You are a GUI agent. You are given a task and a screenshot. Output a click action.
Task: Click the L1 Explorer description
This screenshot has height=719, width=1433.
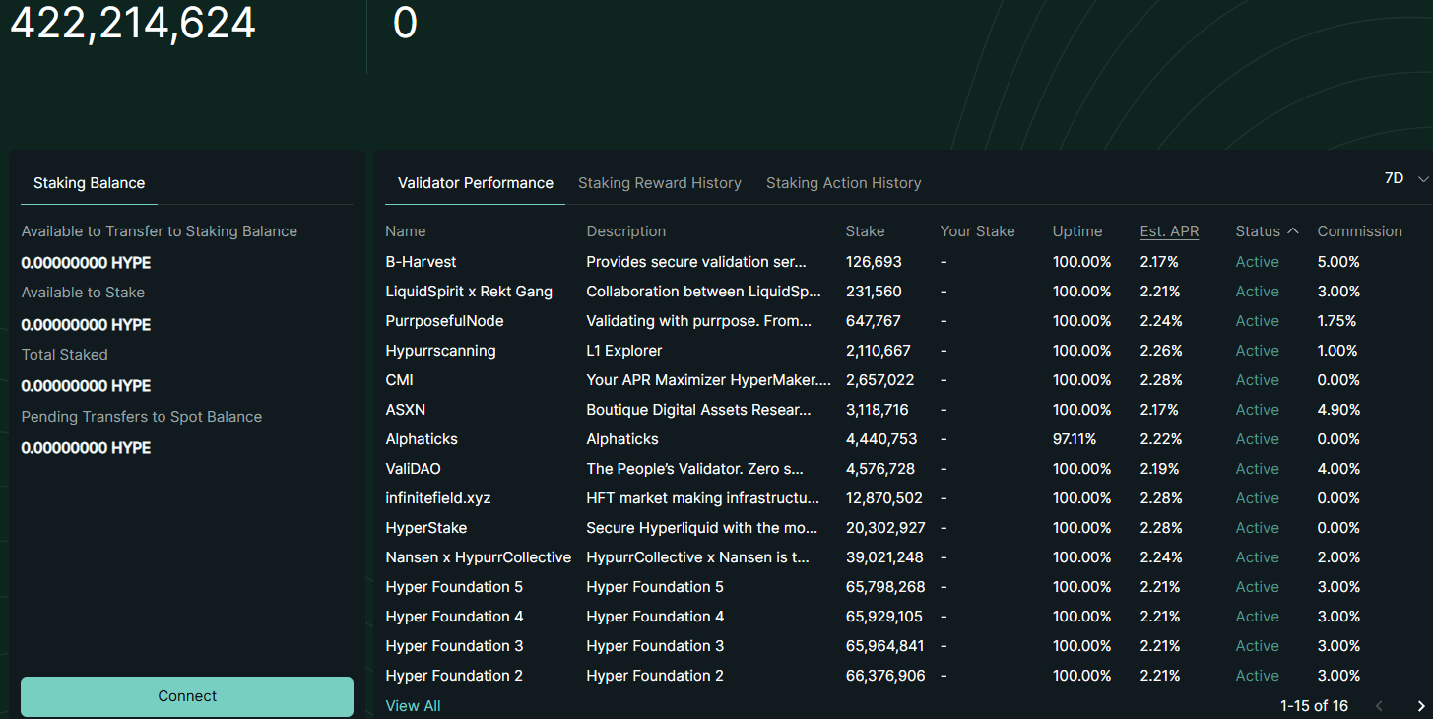[624, 351]
